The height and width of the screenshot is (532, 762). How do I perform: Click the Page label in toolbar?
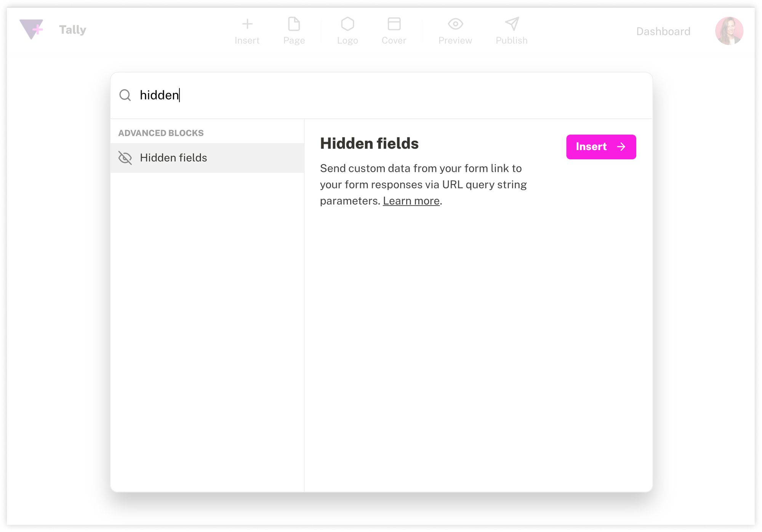click(294, 40)
